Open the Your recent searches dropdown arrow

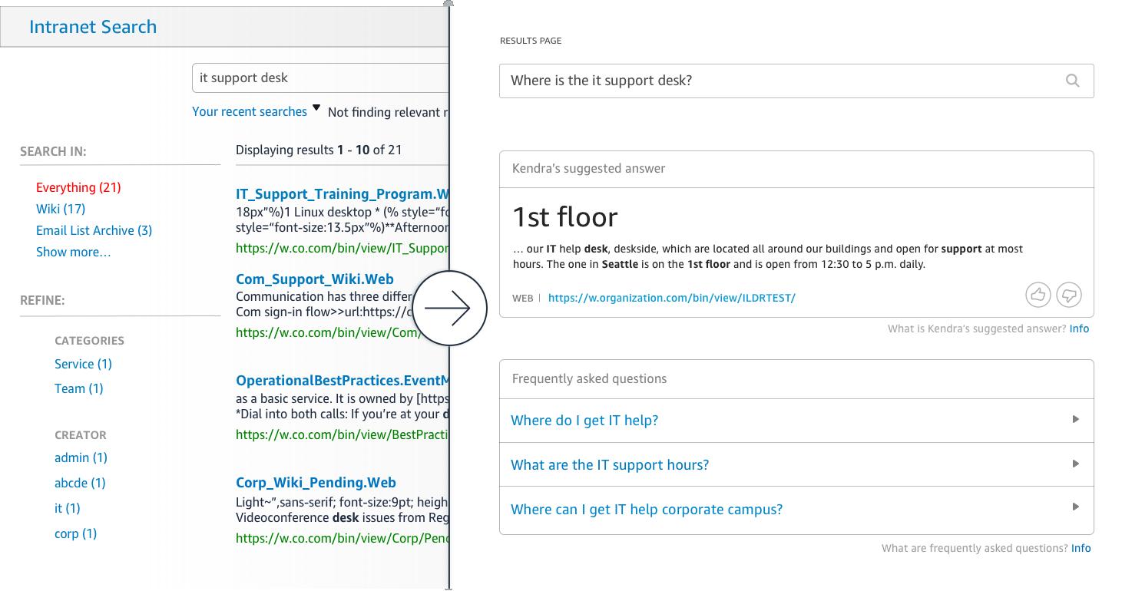[316, 108]
